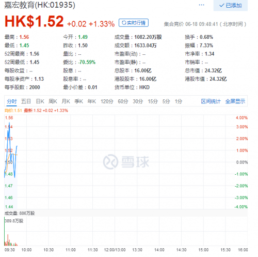
Task: Click the 实时行情 refresh button
Action: click(x=134, y=23)
